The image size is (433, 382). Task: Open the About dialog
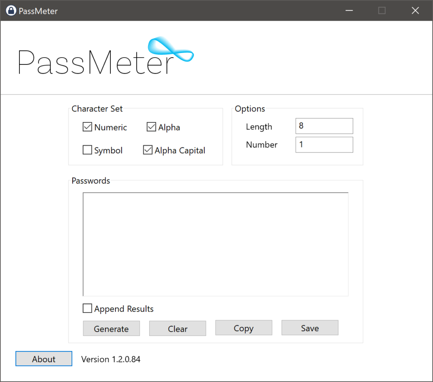pyautogui.click(x=44, y=359)
